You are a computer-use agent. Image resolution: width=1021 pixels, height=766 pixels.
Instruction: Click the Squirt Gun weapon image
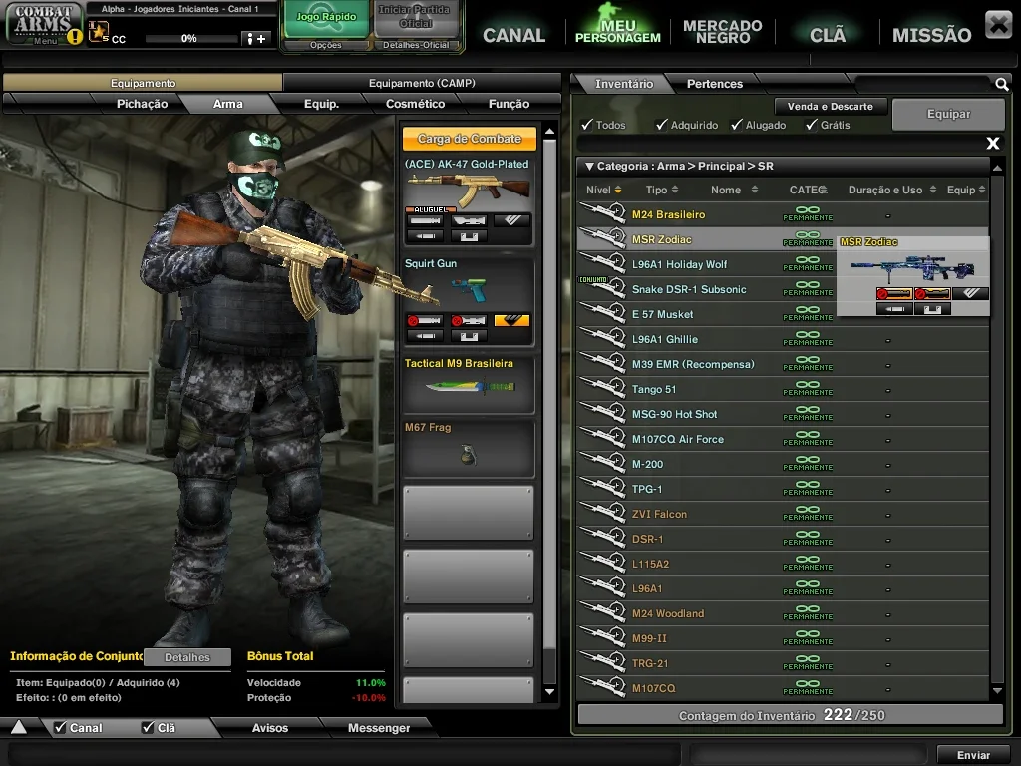click(x=469, y=290)
